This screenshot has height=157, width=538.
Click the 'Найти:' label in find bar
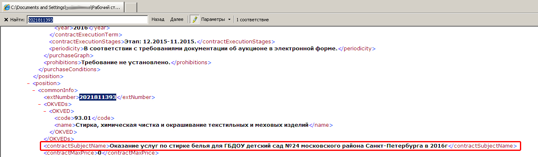pyautogui.click(x=18, y=20)
